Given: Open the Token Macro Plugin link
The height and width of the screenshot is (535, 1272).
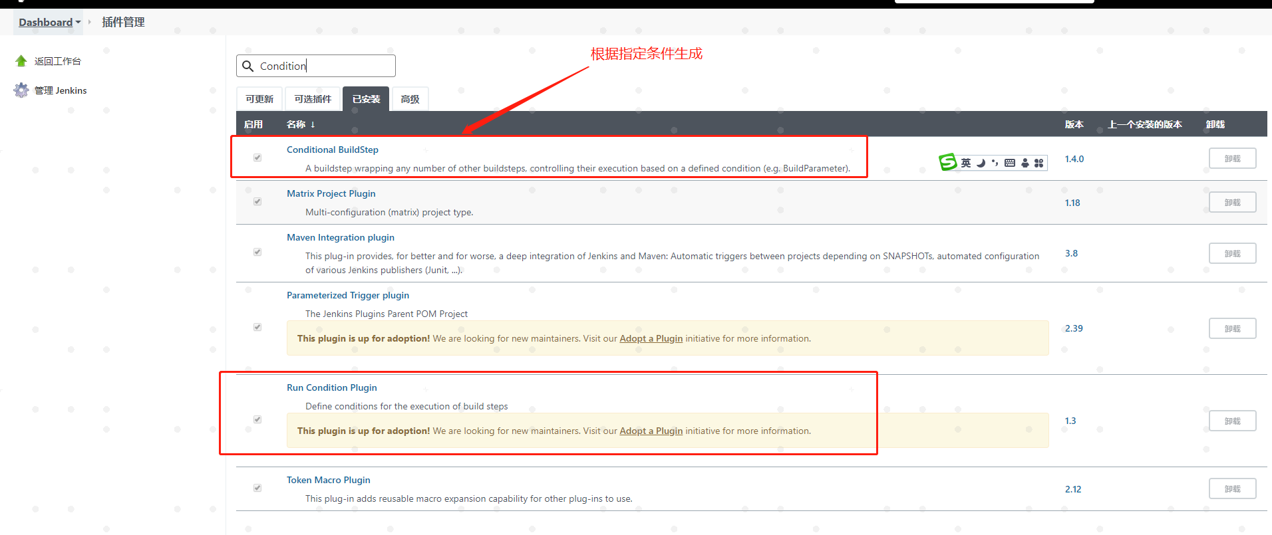Looking at the screenshot, I should click(x=329, y=480).
